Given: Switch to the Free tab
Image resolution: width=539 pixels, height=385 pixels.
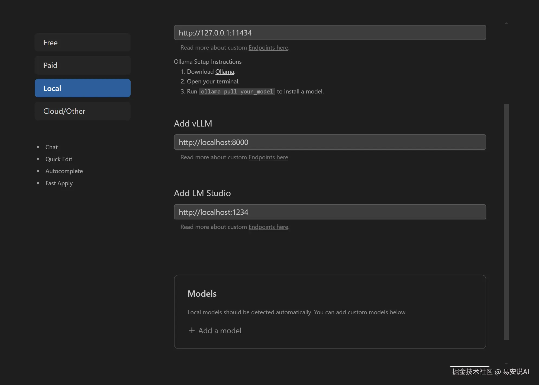Looking at the screenshot, I should pos(82,43).
